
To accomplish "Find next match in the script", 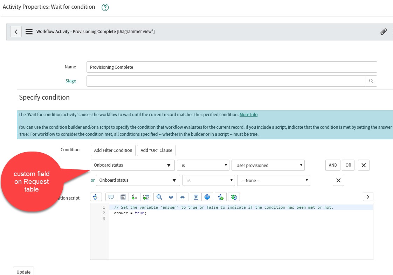I will (x=171, y=197).
